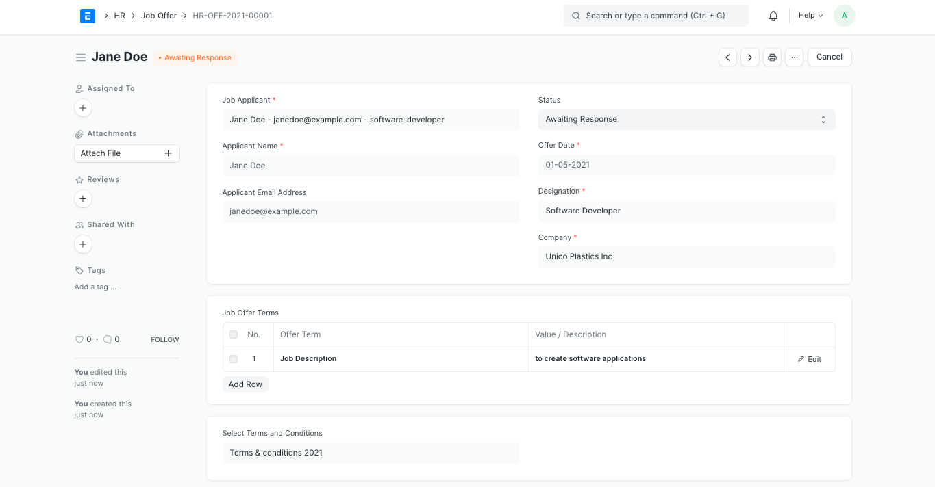The height and width of the screenshot is (487, 935).
Task: Check the Job Description row checkbox
Action: (233, 358)
